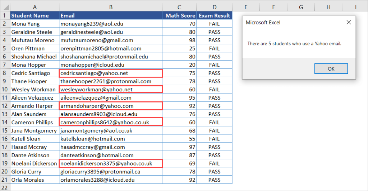This screenshot has width=368, height=191.
Task: Click the Email header cell
Action: click(111, 15)
